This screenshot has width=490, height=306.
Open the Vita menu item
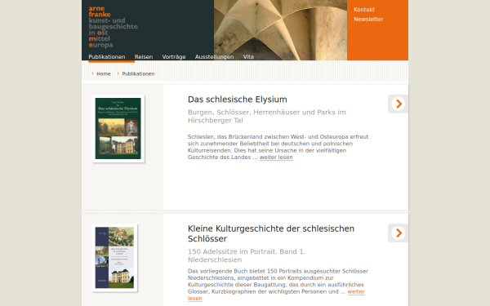(x=248, y=57)
